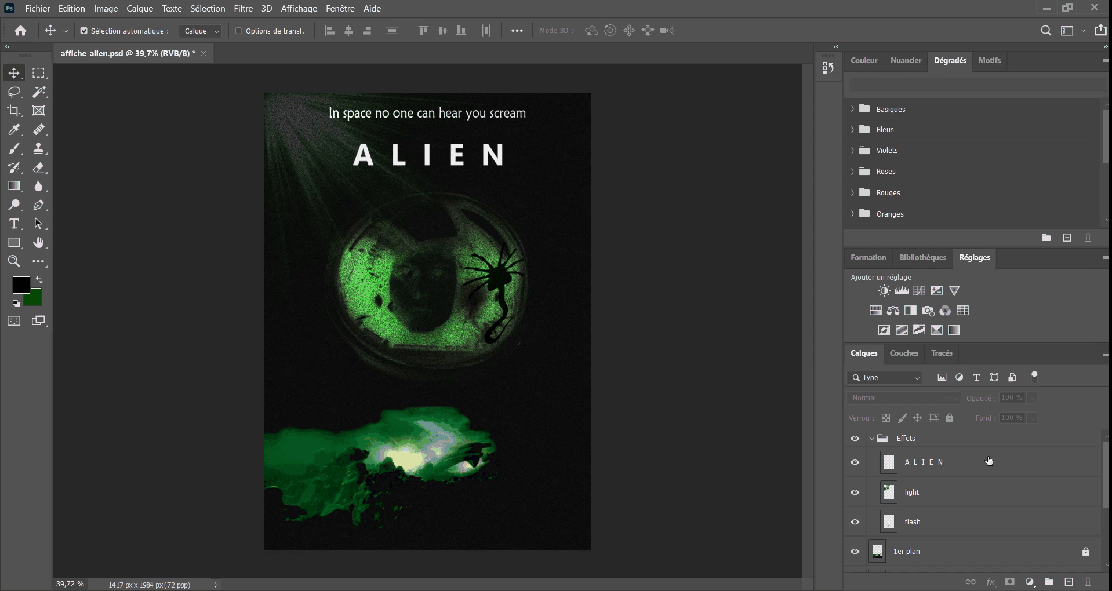Open the search in the top bar
The width and height of the screenshot is (1112, 591).
pyautogui.click(x=1046, y=30)
